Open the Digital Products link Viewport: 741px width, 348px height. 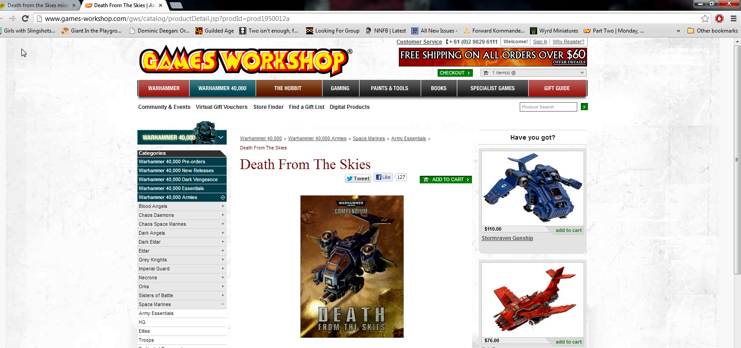coord(350,107)
